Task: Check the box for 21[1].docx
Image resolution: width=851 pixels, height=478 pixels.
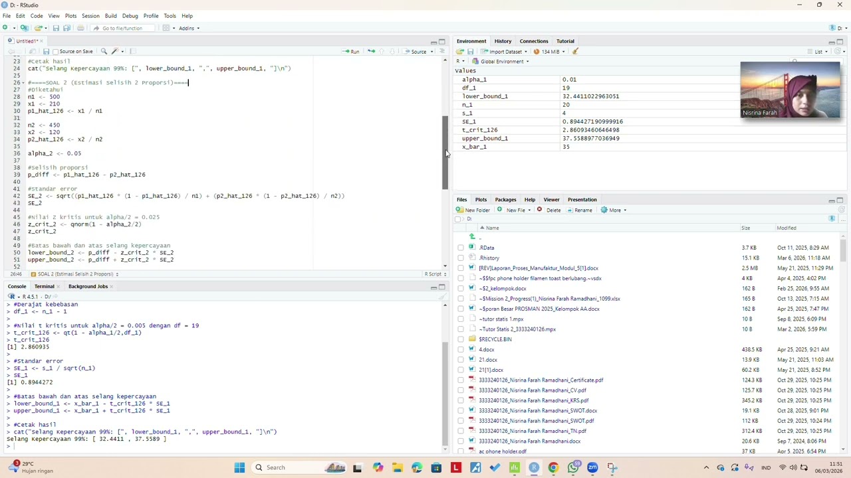Action: click(x=461, y=370)
